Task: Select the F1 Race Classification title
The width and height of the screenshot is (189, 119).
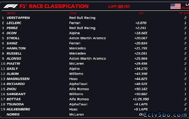Action: (x=54, y=6)
